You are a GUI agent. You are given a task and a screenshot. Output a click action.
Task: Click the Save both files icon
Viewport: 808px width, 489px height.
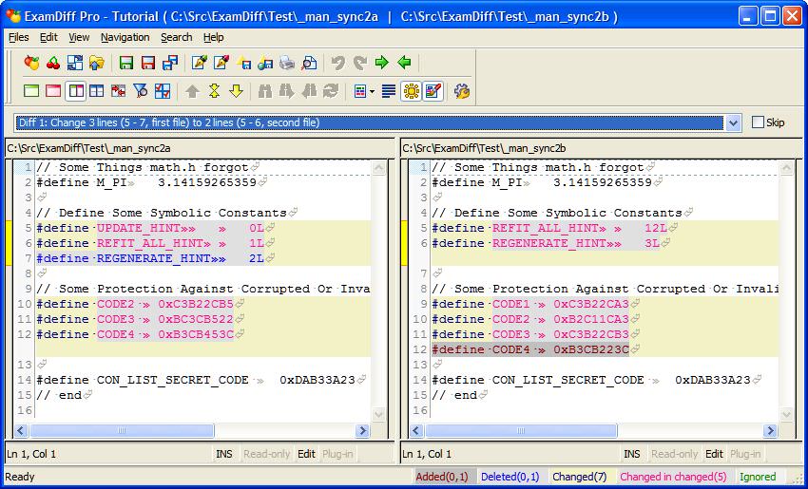point(169,63)
